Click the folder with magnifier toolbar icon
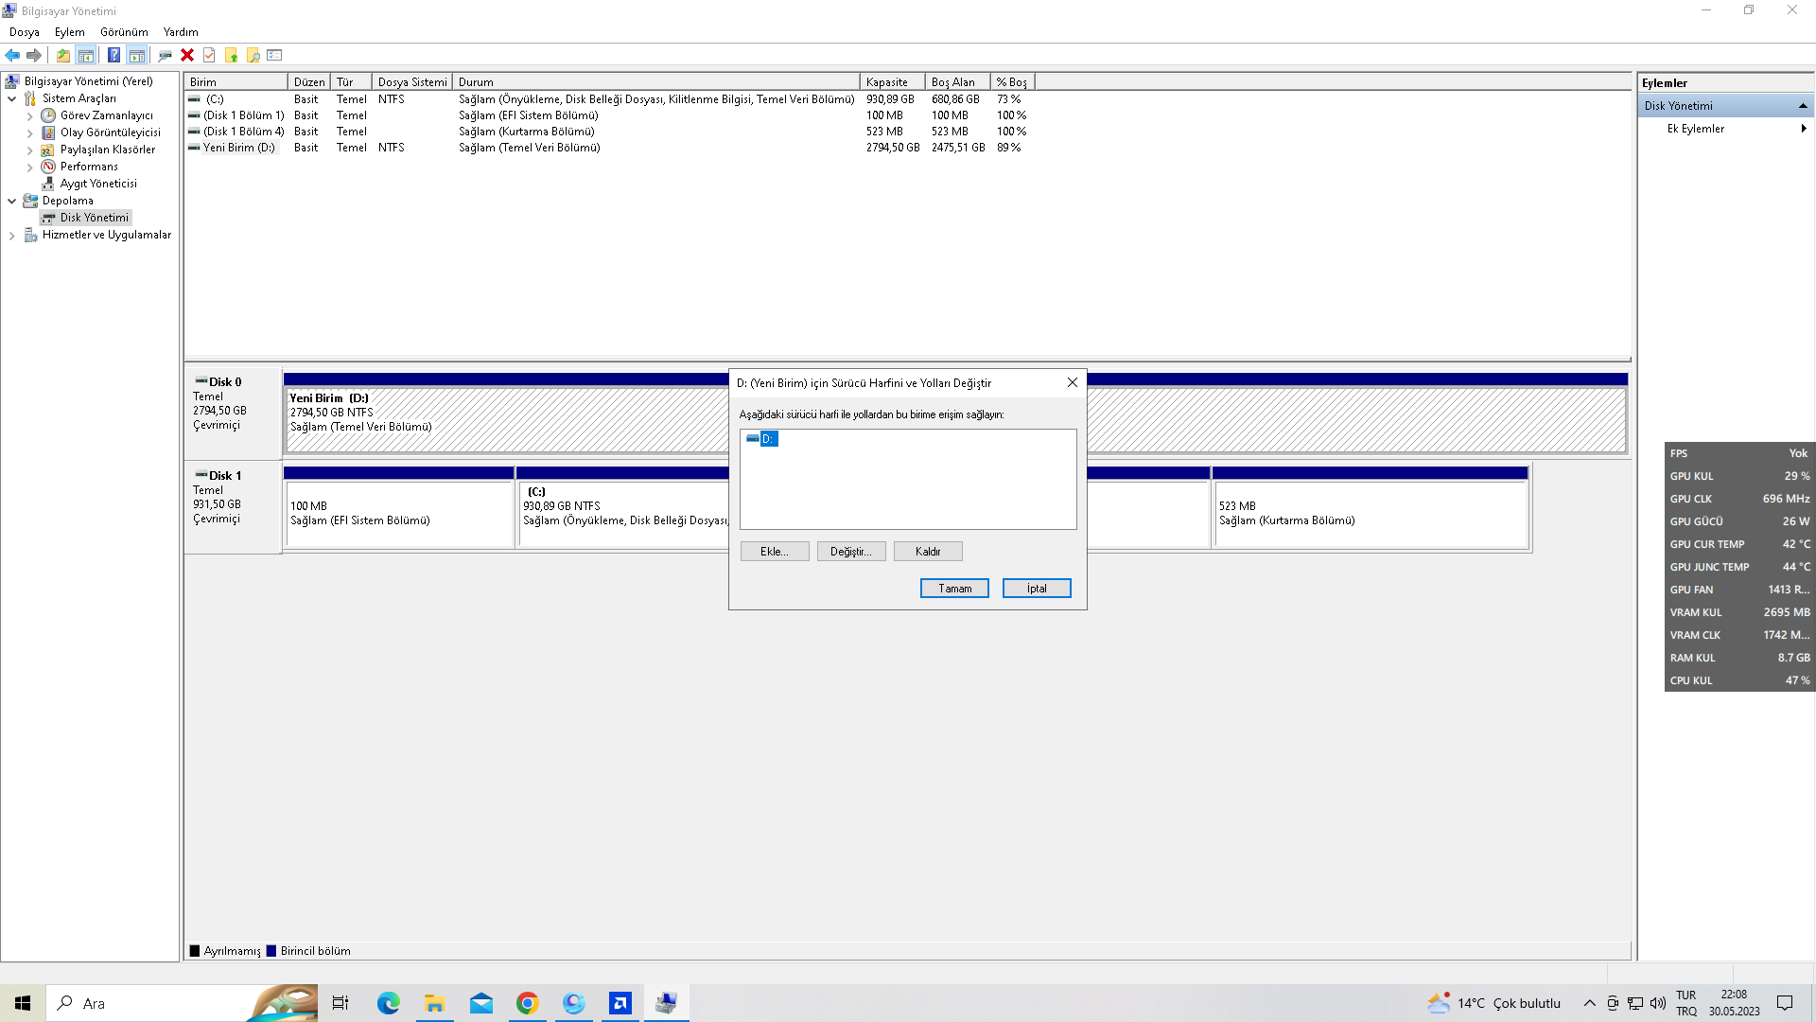 253,55
